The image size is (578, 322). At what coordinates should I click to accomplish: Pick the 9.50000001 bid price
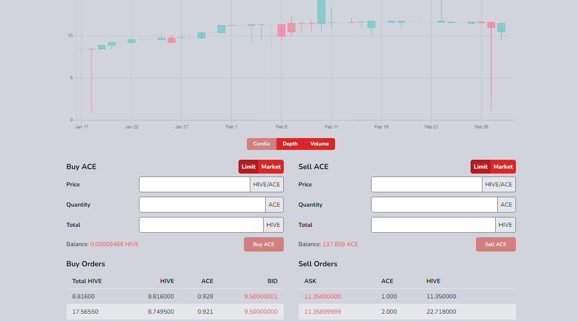pyautogui.click(x=261, y=296)
